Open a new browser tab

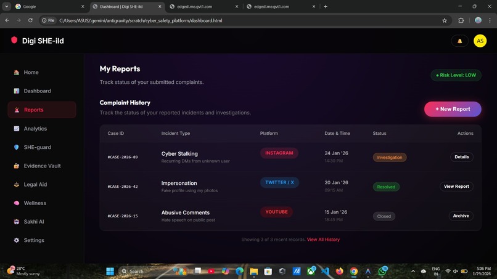tap(326, 7)
